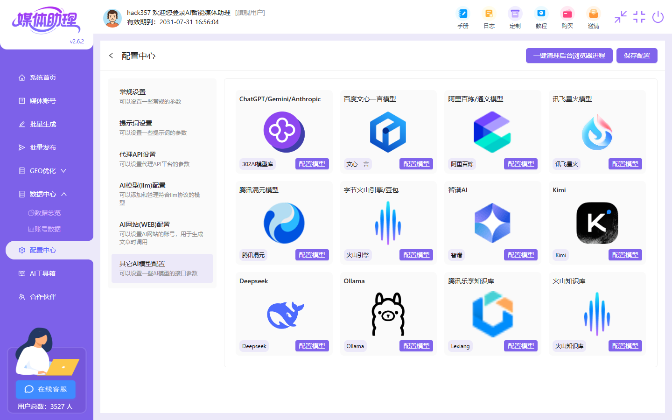The height and width of the screenshot is (420, 672).
Task: Open 媒体账号 in sidebar
Action: [42, 101]
